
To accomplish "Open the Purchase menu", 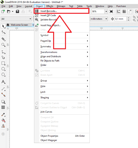I will 121,6.
